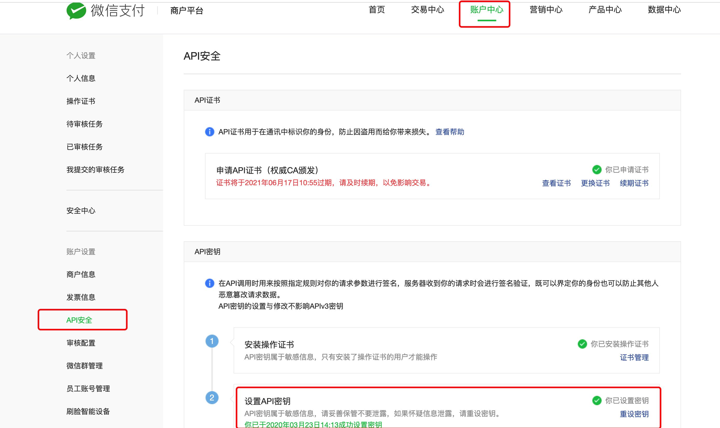Select API安全 in the sidebar
This screenshot has height=428, width=720.
click(79, 320)
